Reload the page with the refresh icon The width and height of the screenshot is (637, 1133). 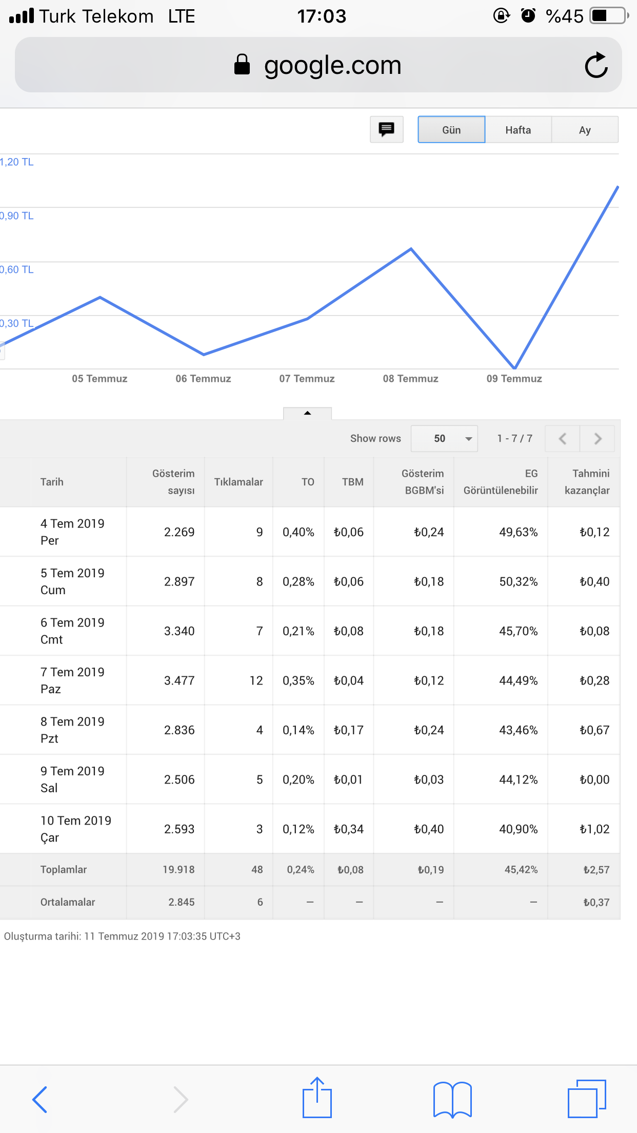[596, 65]
